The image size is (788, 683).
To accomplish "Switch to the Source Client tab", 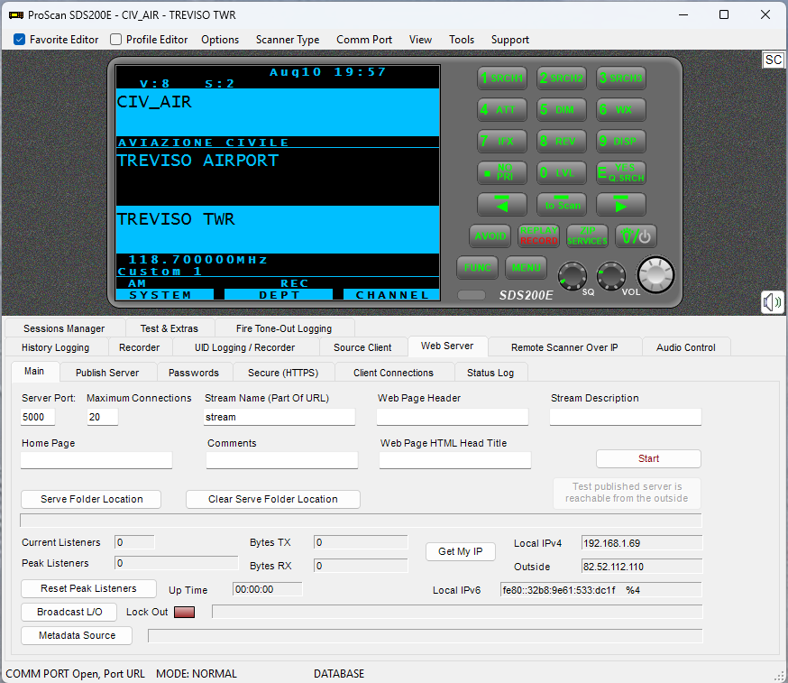I will [x=362, y=347].
